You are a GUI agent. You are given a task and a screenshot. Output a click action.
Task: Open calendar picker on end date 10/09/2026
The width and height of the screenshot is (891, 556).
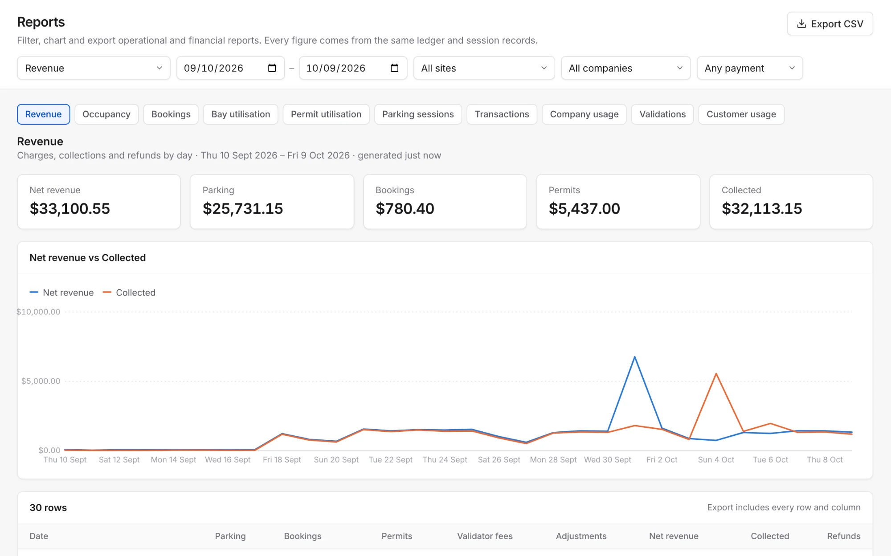pyautogui.click(x=394, y=68)
